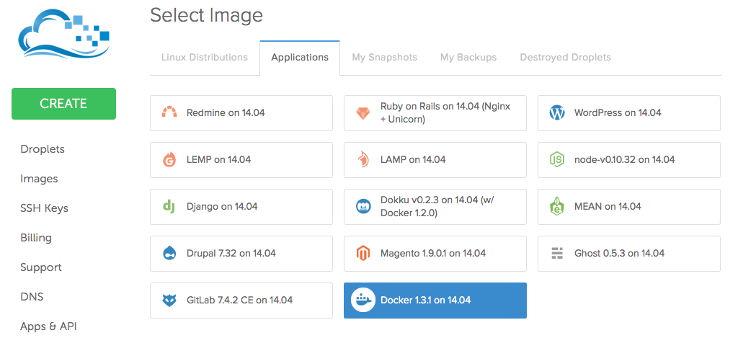Switch to Linux Distributions tab
The image size is (738, 338).
click(204, 58)
